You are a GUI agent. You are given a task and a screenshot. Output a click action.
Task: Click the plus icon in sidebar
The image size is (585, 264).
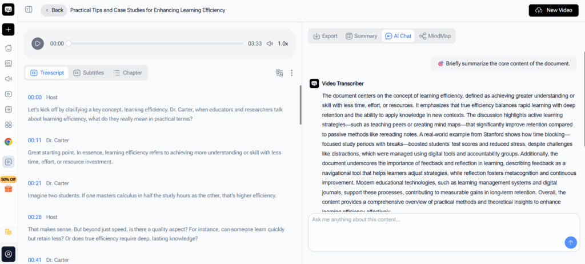[9, 30]
